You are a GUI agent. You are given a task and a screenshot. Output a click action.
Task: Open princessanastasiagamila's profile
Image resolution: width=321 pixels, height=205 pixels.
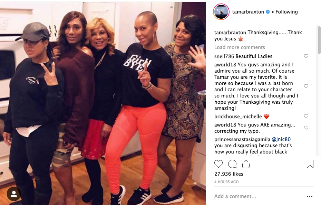pyautogui.click(x=242, y=139)
